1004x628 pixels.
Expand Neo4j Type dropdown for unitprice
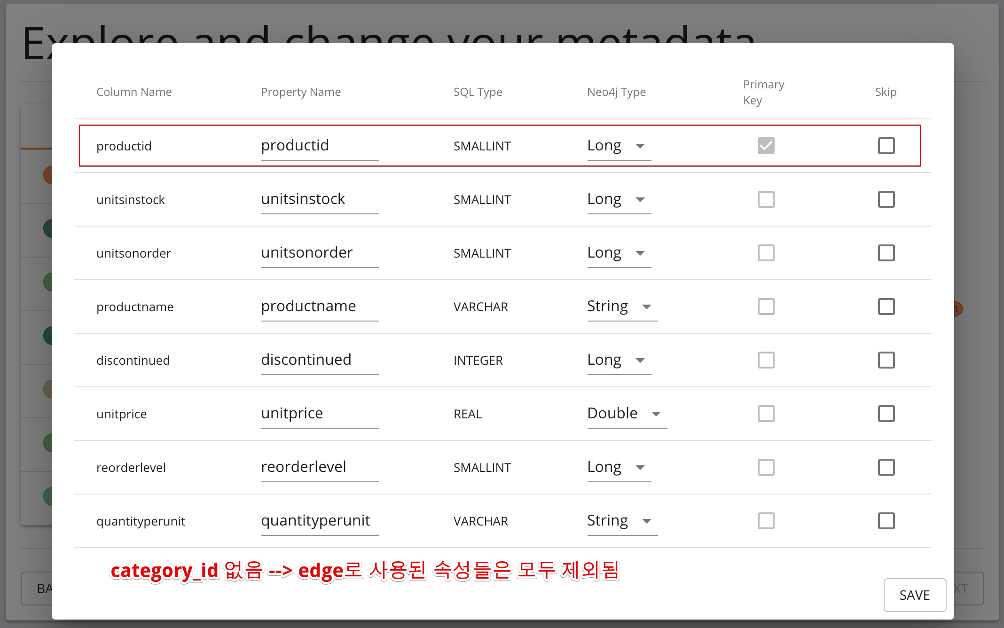(x=627, y=414)
